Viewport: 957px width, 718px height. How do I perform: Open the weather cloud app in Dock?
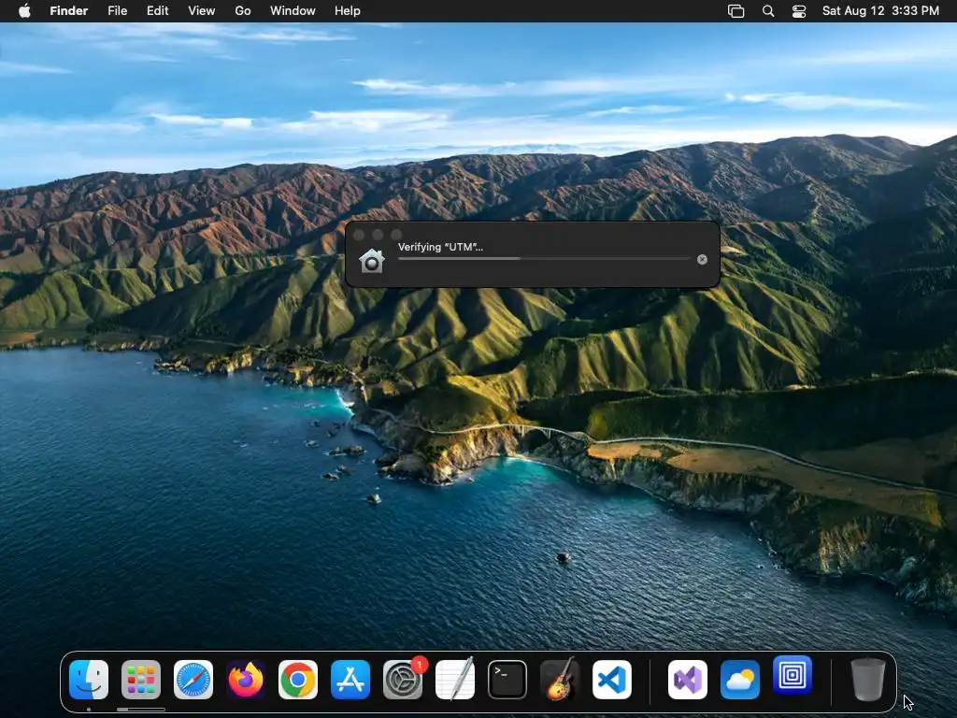[740, 680]
